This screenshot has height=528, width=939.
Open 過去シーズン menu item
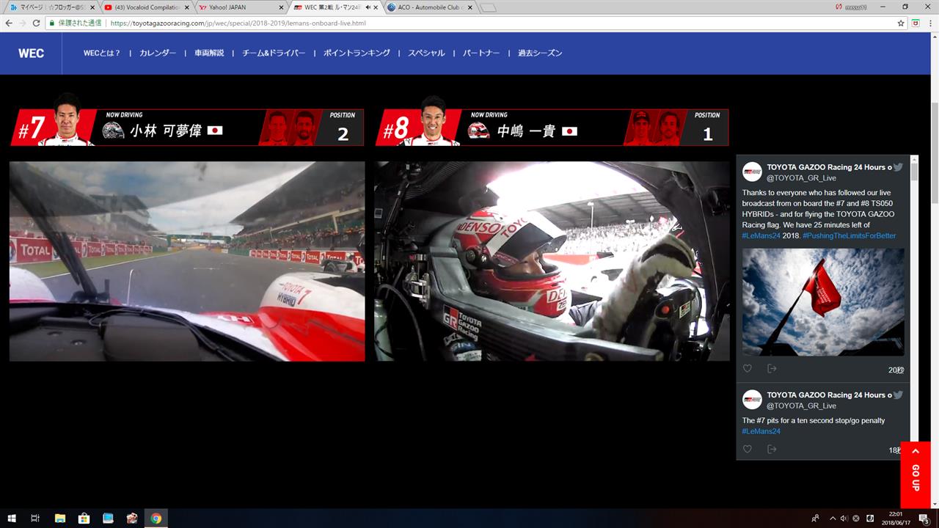(540, 53)
